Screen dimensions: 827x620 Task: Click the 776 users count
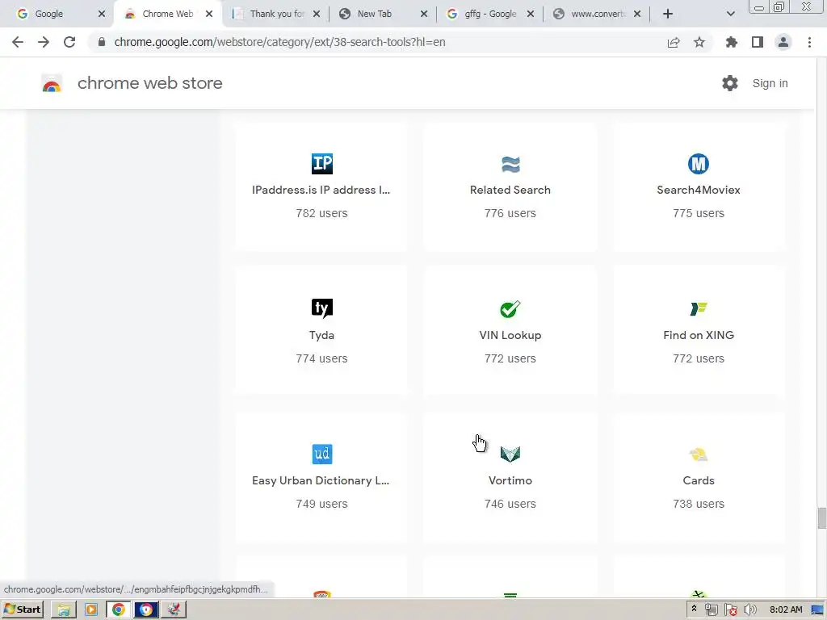click(510, 213)
